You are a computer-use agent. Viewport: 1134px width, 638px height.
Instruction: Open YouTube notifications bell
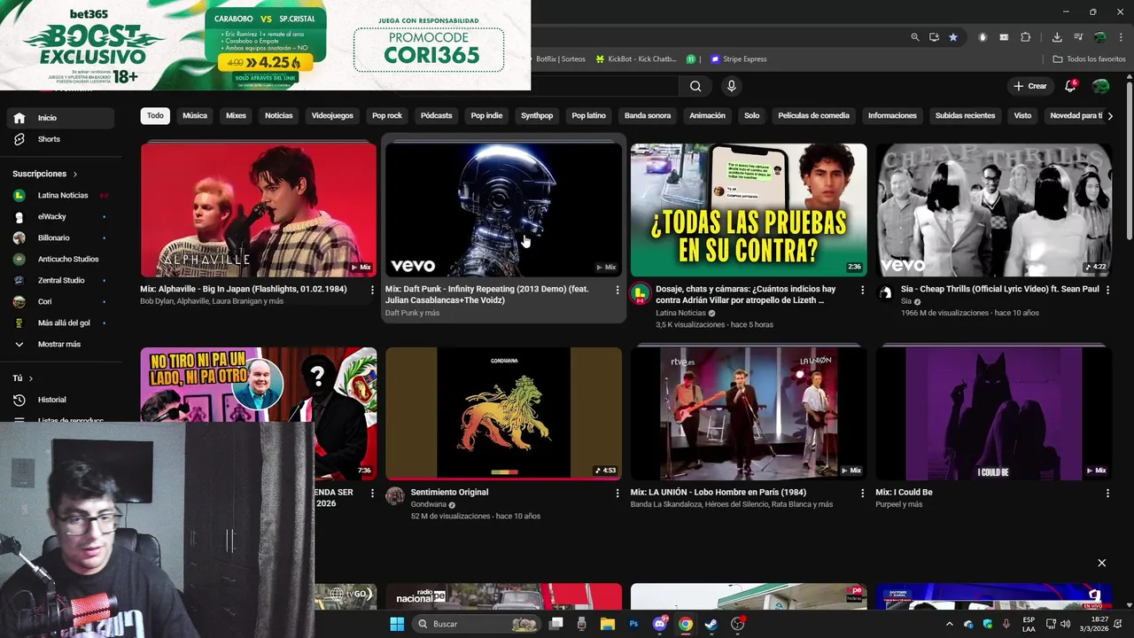(x=1070, y=86)
